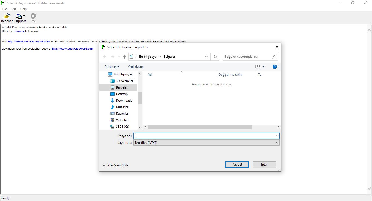Open the Kayıt türü combo box
The width and height of the screenshot is (372, 201).
(x=206, y=143)
